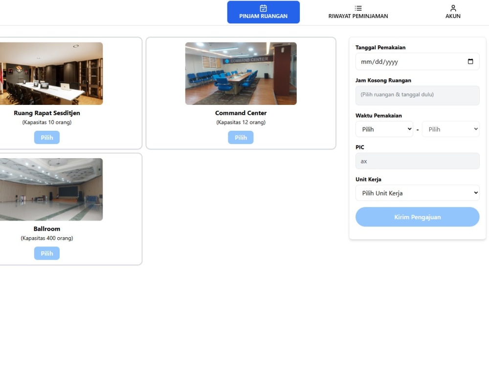
Task: Click the Ballroom room photo
Action: click(51, 189)
